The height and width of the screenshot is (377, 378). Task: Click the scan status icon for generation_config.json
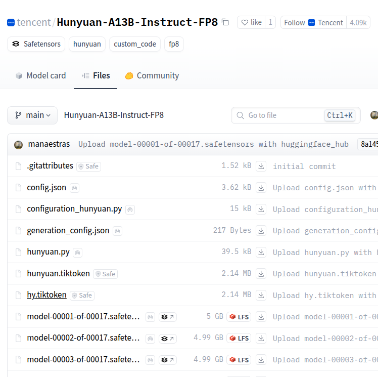117,231
